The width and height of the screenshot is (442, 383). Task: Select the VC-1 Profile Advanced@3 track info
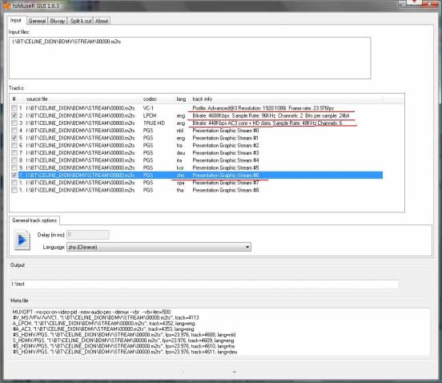click(x=263, y=108)
